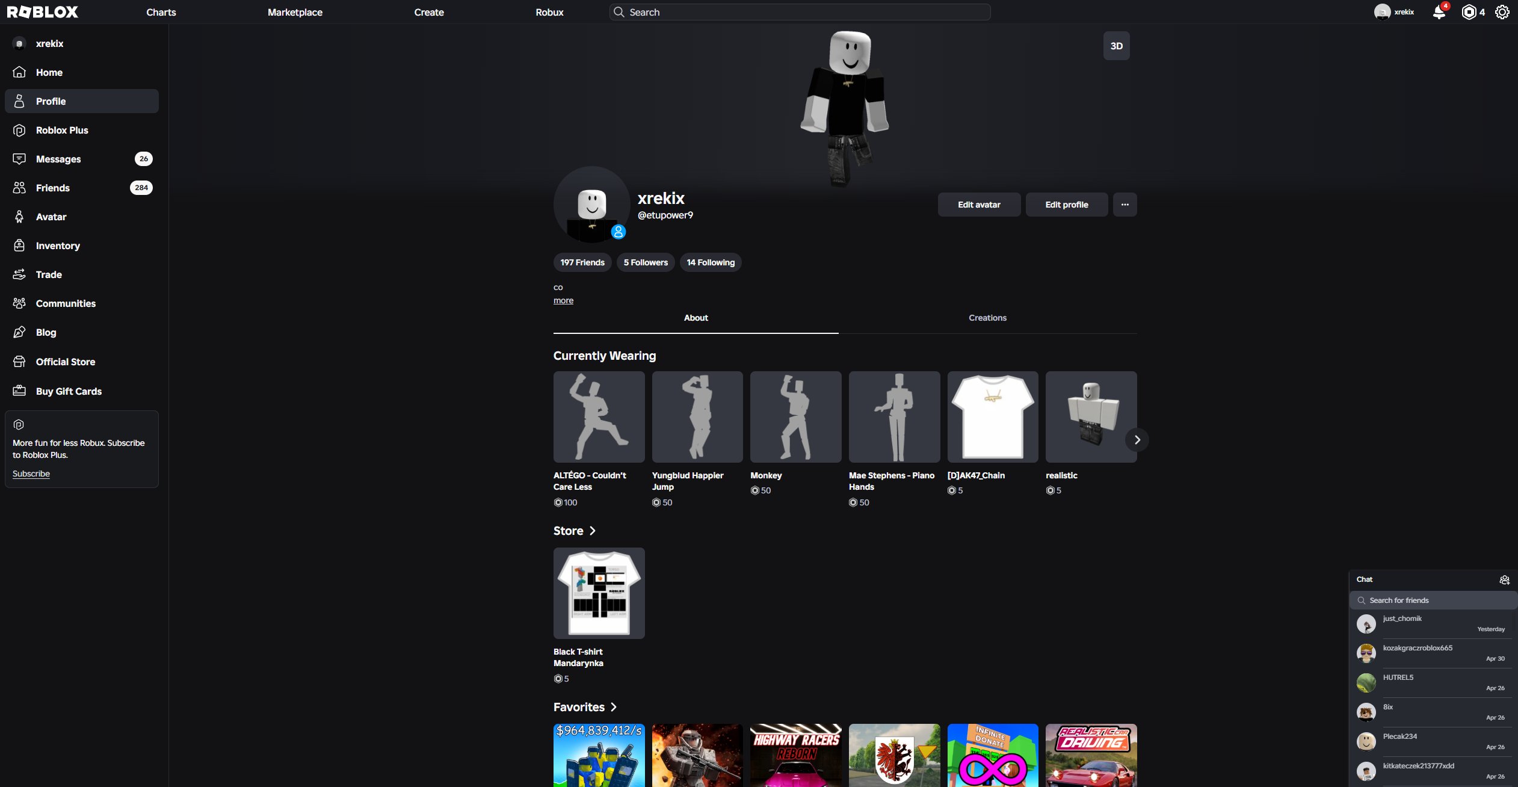Click the Edit avatar button
Viewport: 1518px width, 787px height.
point(979,205)
